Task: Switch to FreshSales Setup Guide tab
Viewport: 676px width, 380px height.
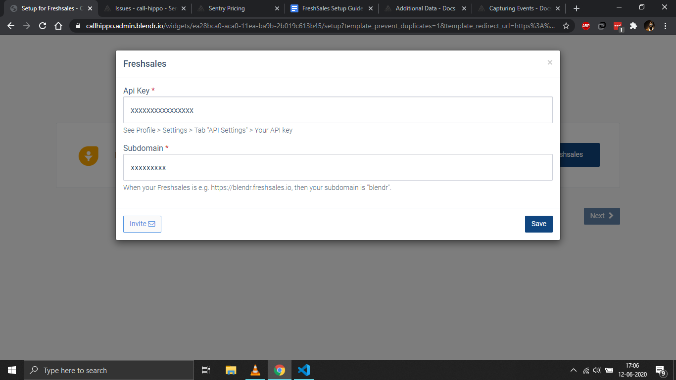Action: (333, 8)
